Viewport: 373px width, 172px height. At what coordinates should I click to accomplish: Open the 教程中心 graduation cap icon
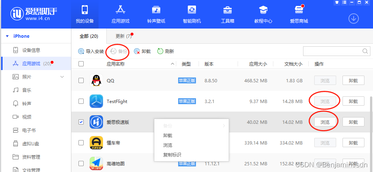click(263, 10)
